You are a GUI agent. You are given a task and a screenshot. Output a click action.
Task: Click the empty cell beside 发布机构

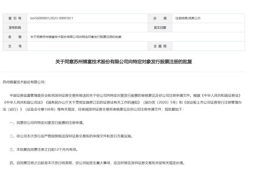coord(87,28)
